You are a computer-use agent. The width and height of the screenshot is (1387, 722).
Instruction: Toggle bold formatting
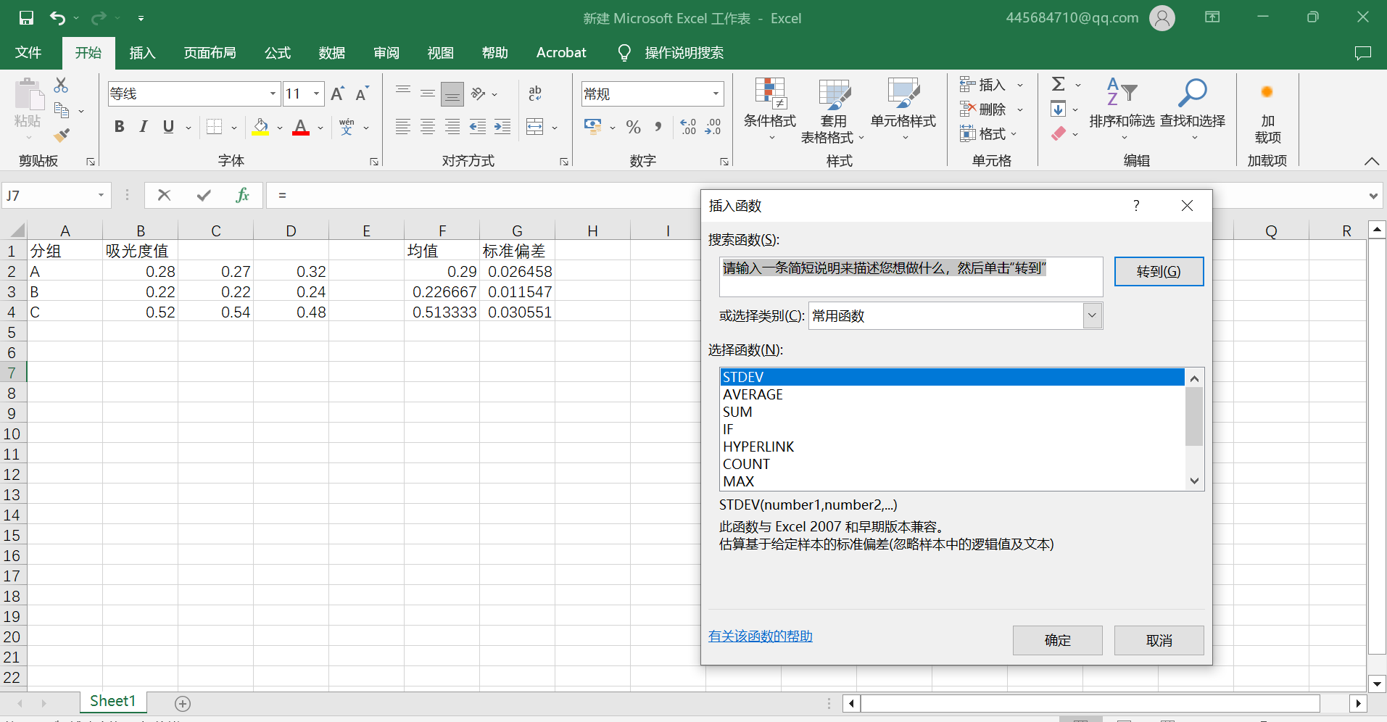point(120,127)
